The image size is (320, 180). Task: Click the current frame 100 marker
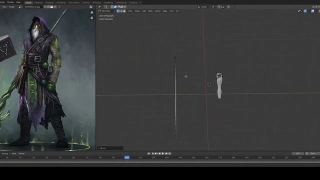pyautogui.click(x=126, y=157)
